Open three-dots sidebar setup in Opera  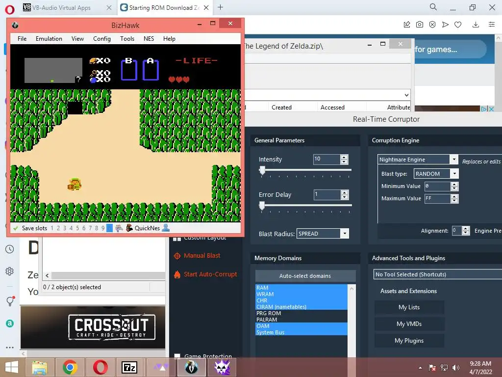10,348
